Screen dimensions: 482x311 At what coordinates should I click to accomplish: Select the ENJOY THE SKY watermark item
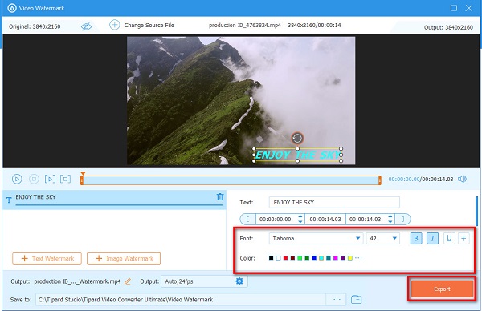(x=114, y=200)
